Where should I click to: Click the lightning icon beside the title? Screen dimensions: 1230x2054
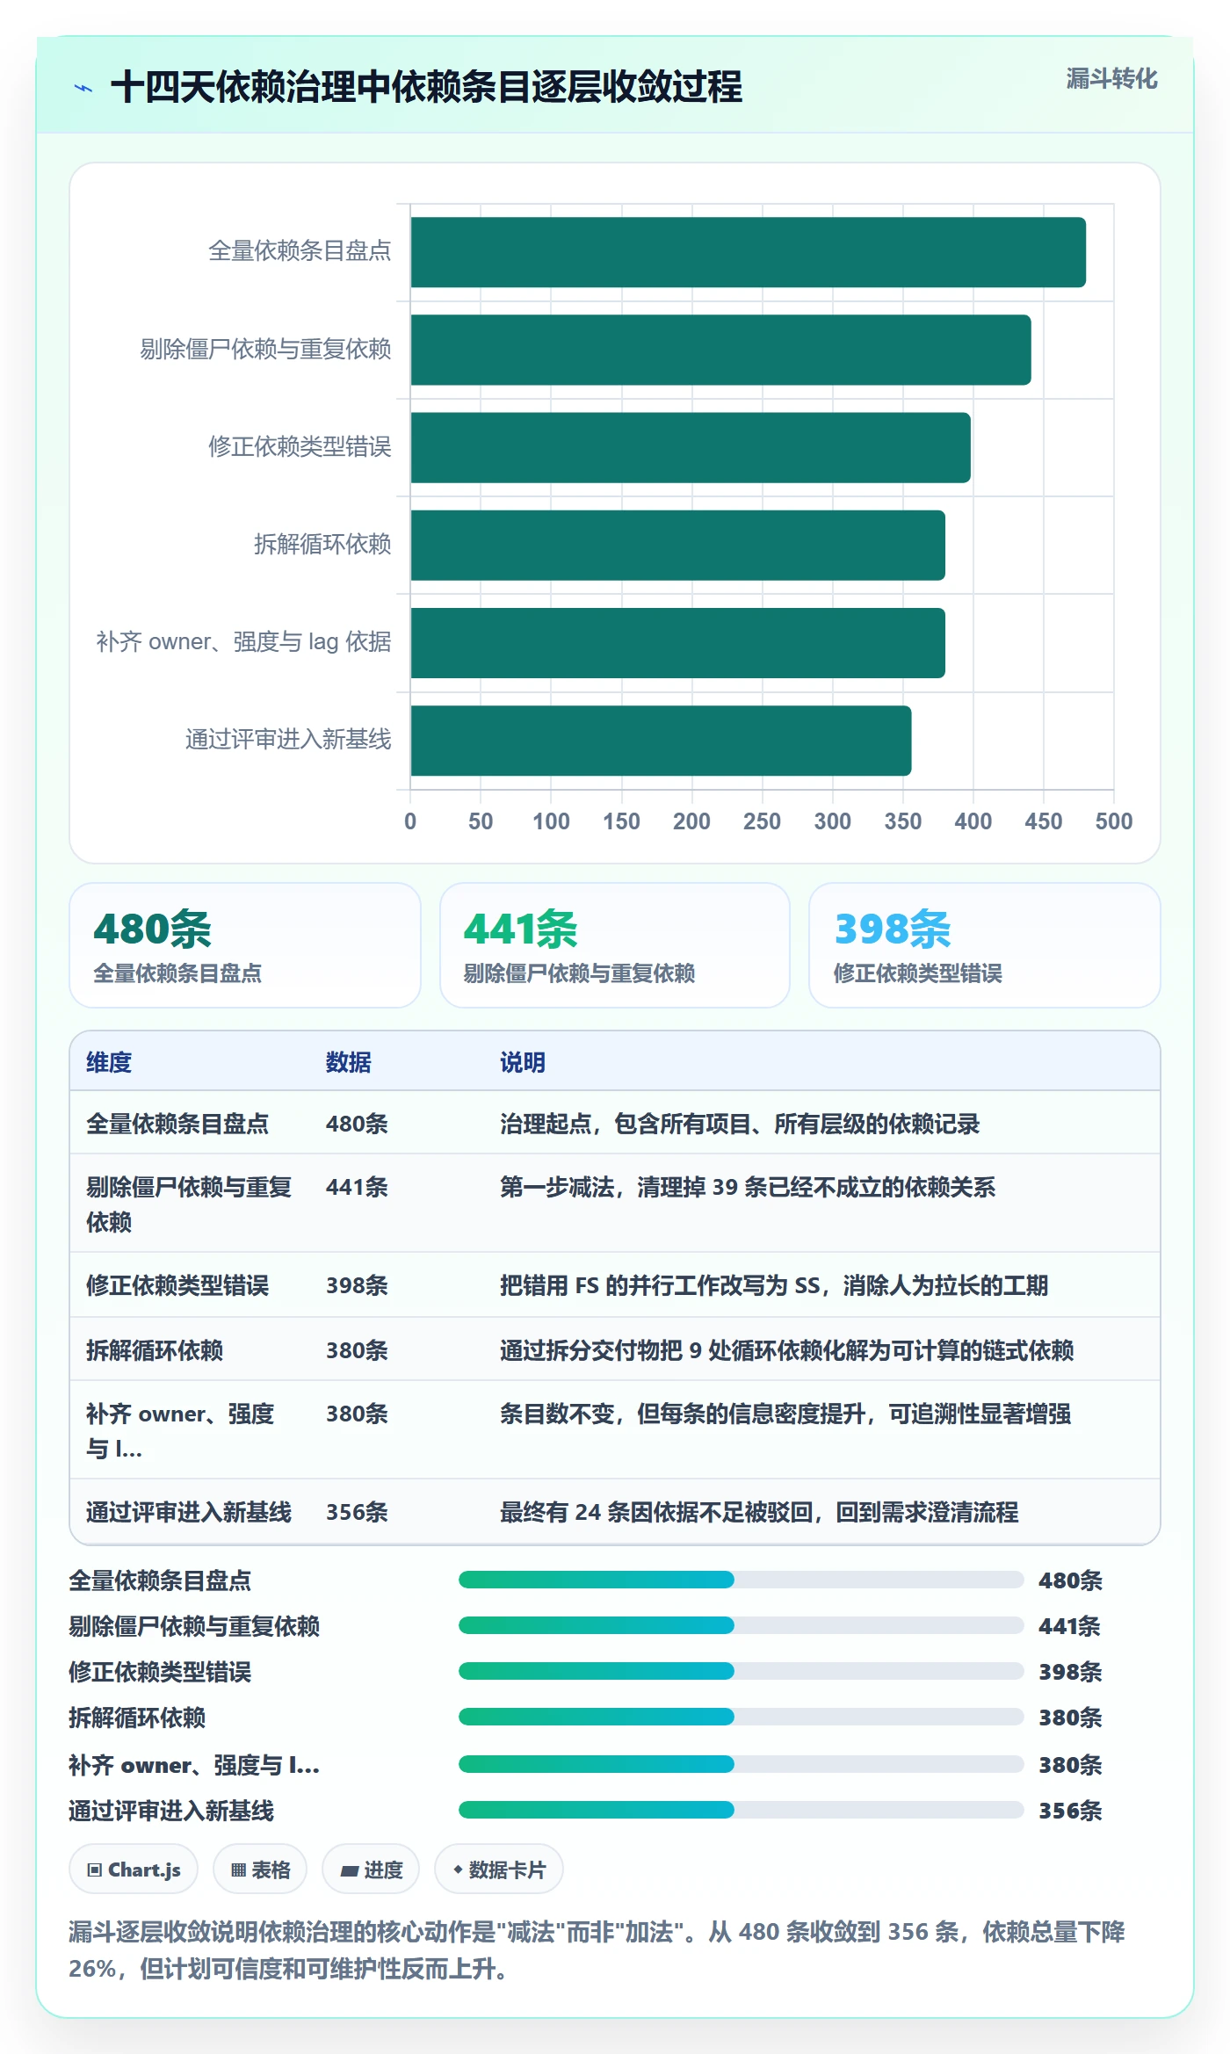coord(83,88)
